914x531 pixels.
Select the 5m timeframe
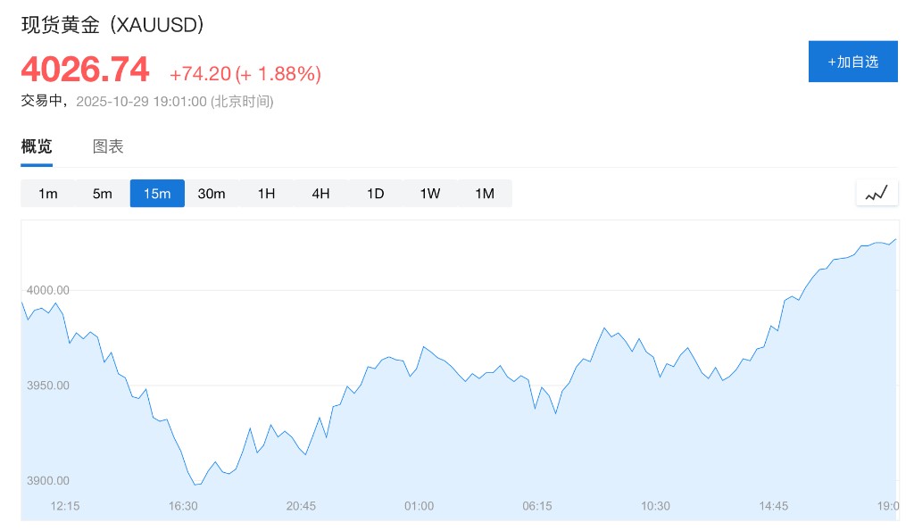pos(103,194)
